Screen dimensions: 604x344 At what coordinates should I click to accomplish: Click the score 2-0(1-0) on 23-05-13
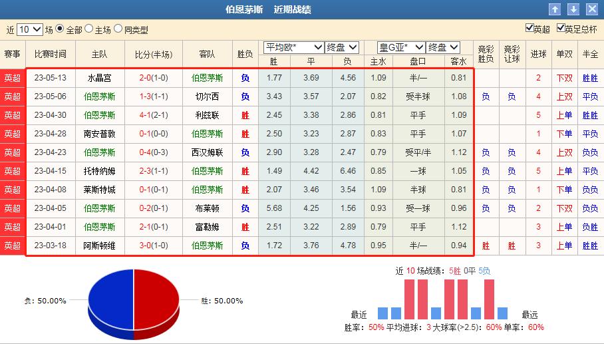point(154,78)
